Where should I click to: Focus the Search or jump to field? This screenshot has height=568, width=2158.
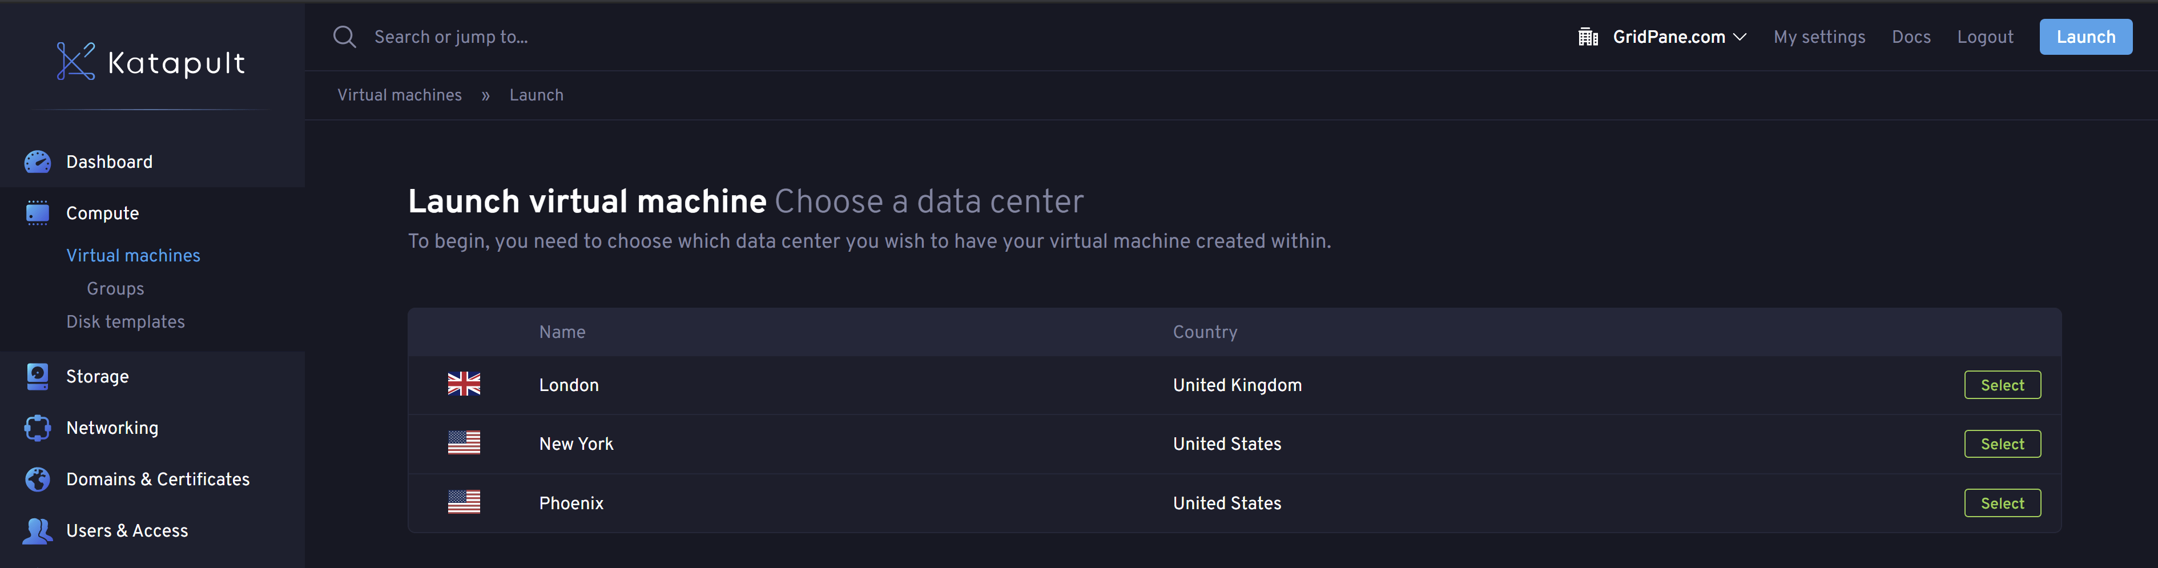click(x=450, y=37)
